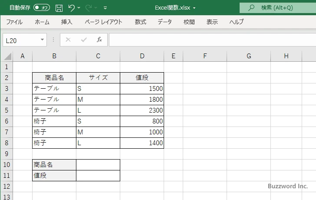The width and height of the screenshot is (316, 200).
Task: Open the ヘルプ tab
Action: click(x=237, y=22)
